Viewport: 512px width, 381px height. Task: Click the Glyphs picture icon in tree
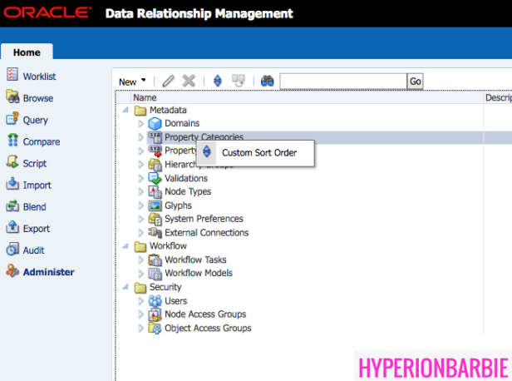point(155,205)
